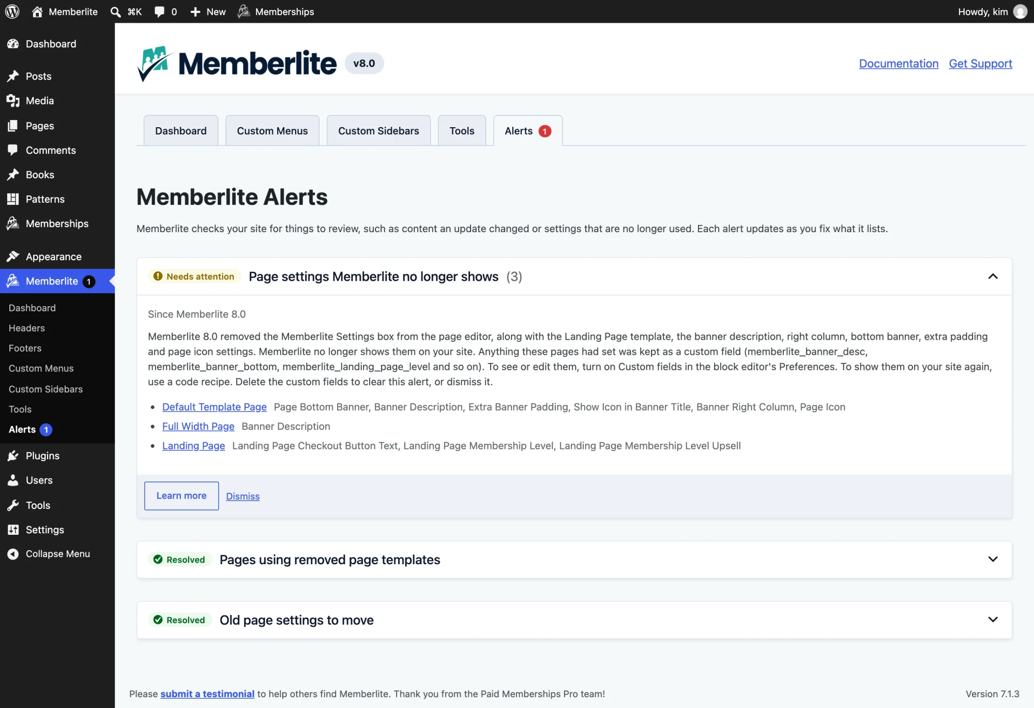Click the Learn more button
Image resolution: width=1034 pixels, height=708 pixels.
[181, 495]
